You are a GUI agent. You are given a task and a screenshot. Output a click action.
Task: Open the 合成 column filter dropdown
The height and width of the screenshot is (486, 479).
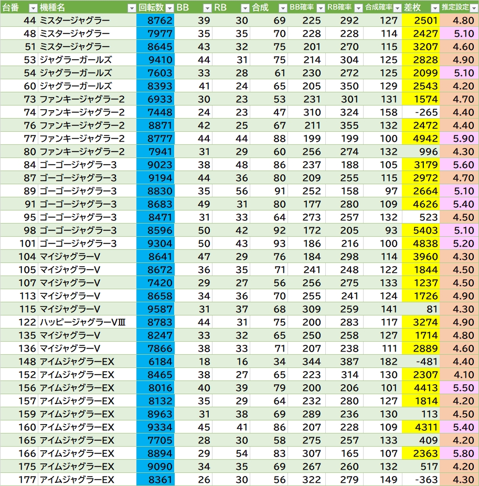(x=283, y=8)
